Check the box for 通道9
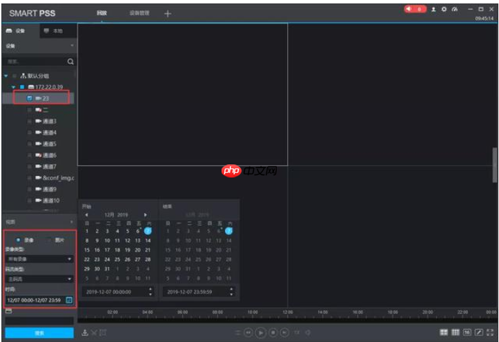 [29, 189]
